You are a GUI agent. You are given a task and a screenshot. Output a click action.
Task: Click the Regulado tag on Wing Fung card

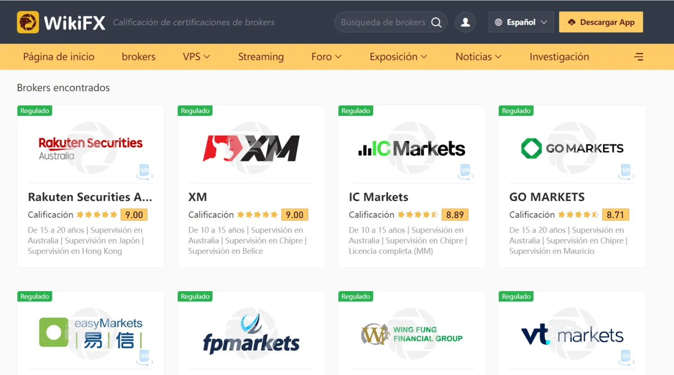pos(356,297)
